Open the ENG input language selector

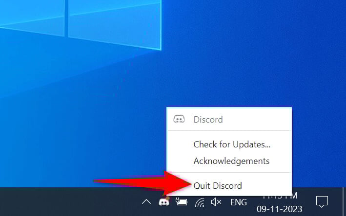click(x=238, y=202)
